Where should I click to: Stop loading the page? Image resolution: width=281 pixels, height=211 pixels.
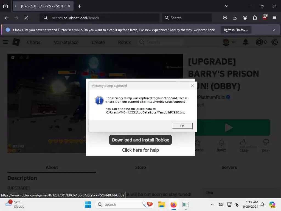click(26, 18)
